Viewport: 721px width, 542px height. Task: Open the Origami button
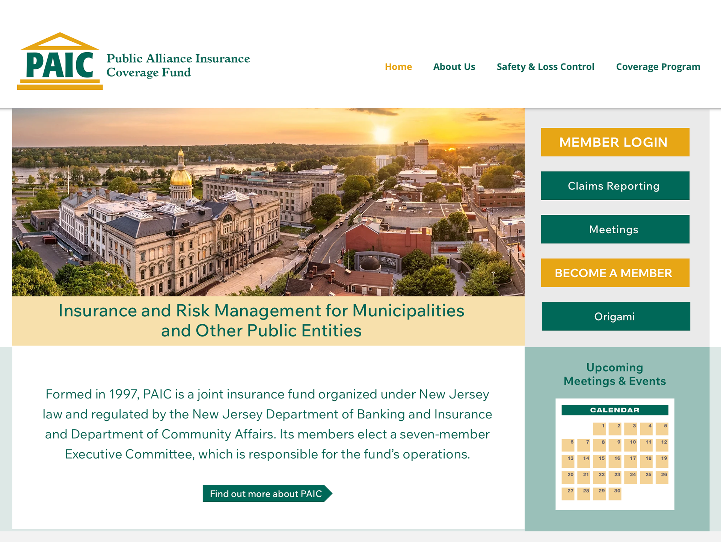(615, 317)
